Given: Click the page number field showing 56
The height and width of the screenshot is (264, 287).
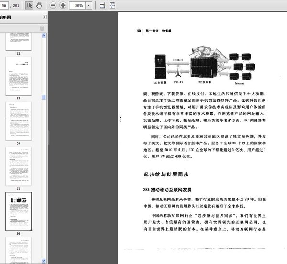Looking at the screenshot, I should coord(4,5).
